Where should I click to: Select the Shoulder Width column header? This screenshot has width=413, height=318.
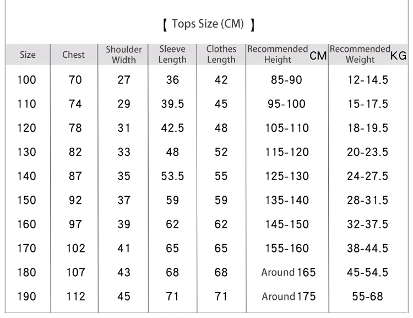(x=124, y=55)
